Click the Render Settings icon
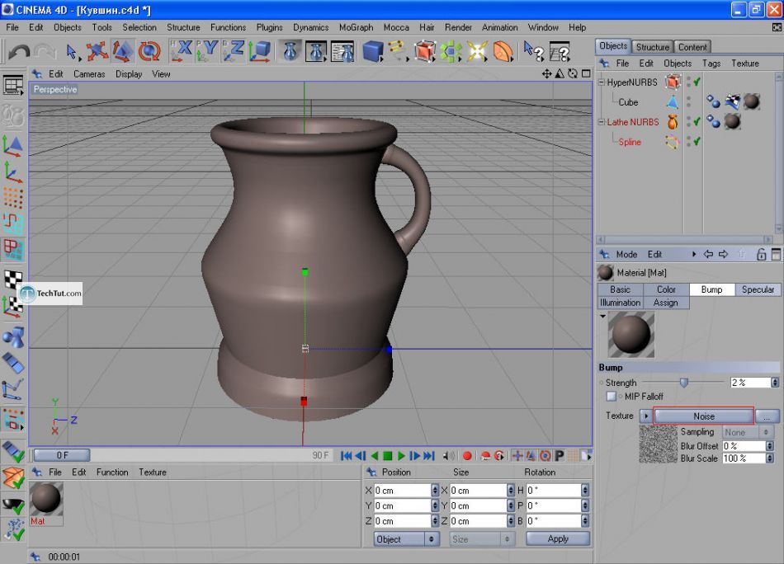The width and height of the screenshot is (784, 564). click(342, 52)
